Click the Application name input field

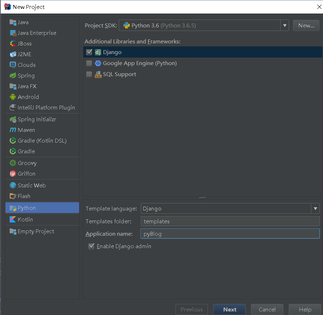point(230,234)
